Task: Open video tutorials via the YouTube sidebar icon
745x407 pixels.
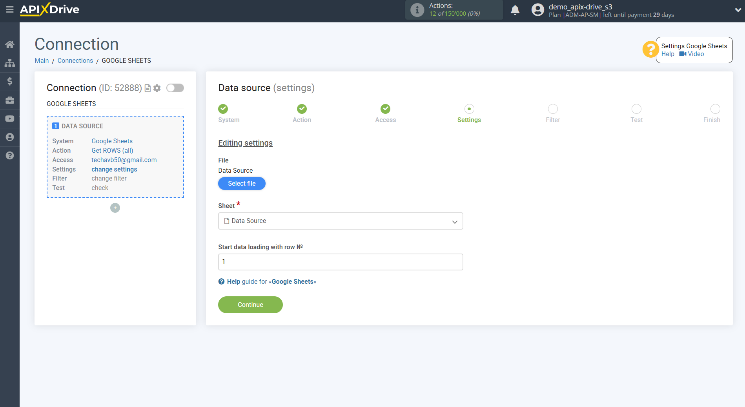Action: pos(10,118)
